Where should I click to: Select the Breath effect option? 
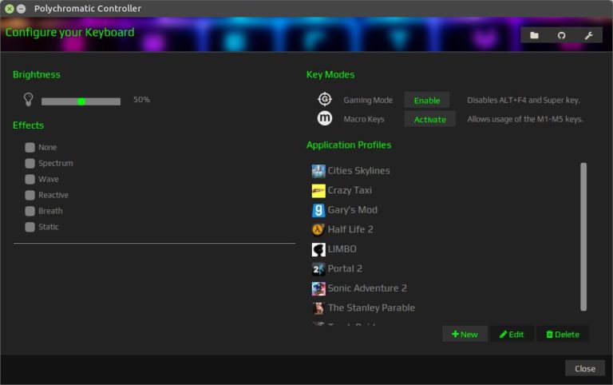(x=30, y=211)
